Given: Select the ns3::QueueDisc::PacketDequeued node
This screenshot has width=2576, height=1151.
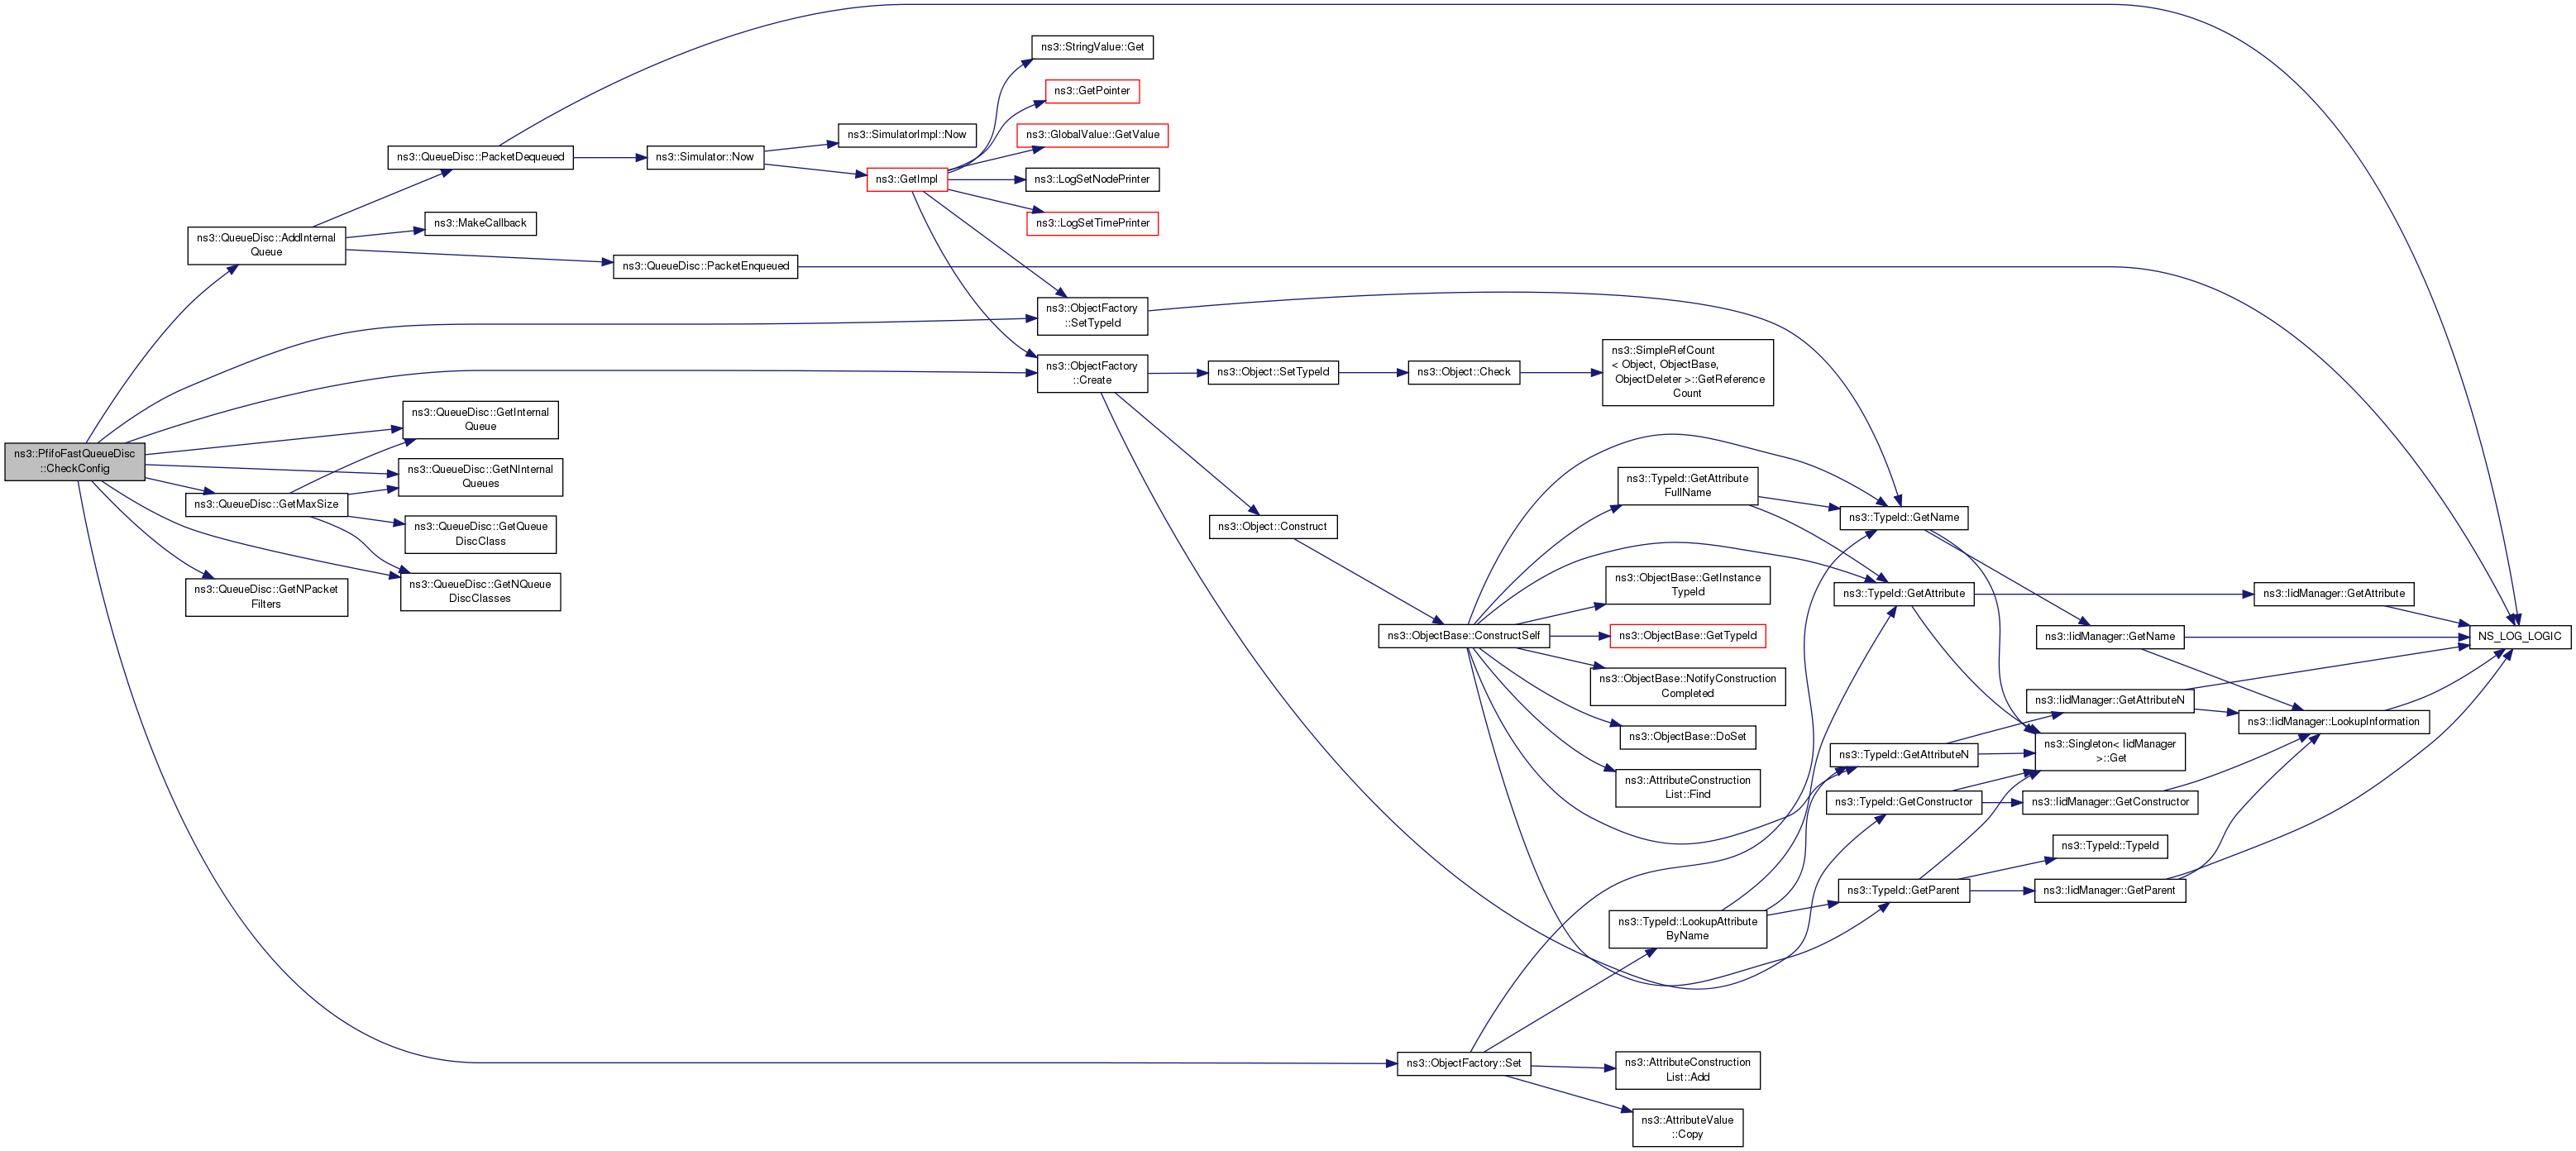Looking at the screenshot, I should (480, 157).
